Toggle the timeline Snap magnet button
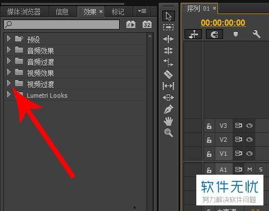Image resolution: width=269 pixels, height=211 pixels. click(x=214, y=35)
